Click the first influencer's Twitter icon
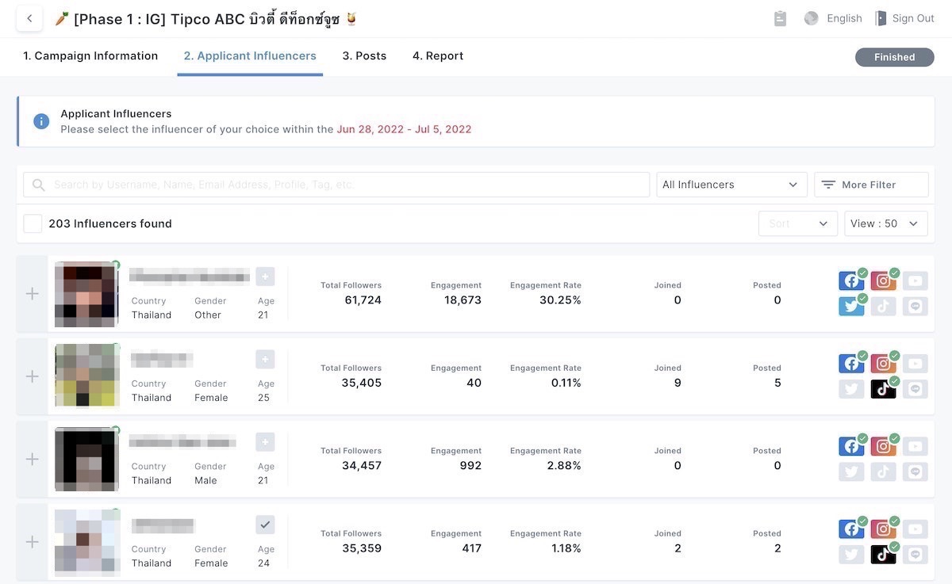952x584 pixels. click(x=851, y=306)
